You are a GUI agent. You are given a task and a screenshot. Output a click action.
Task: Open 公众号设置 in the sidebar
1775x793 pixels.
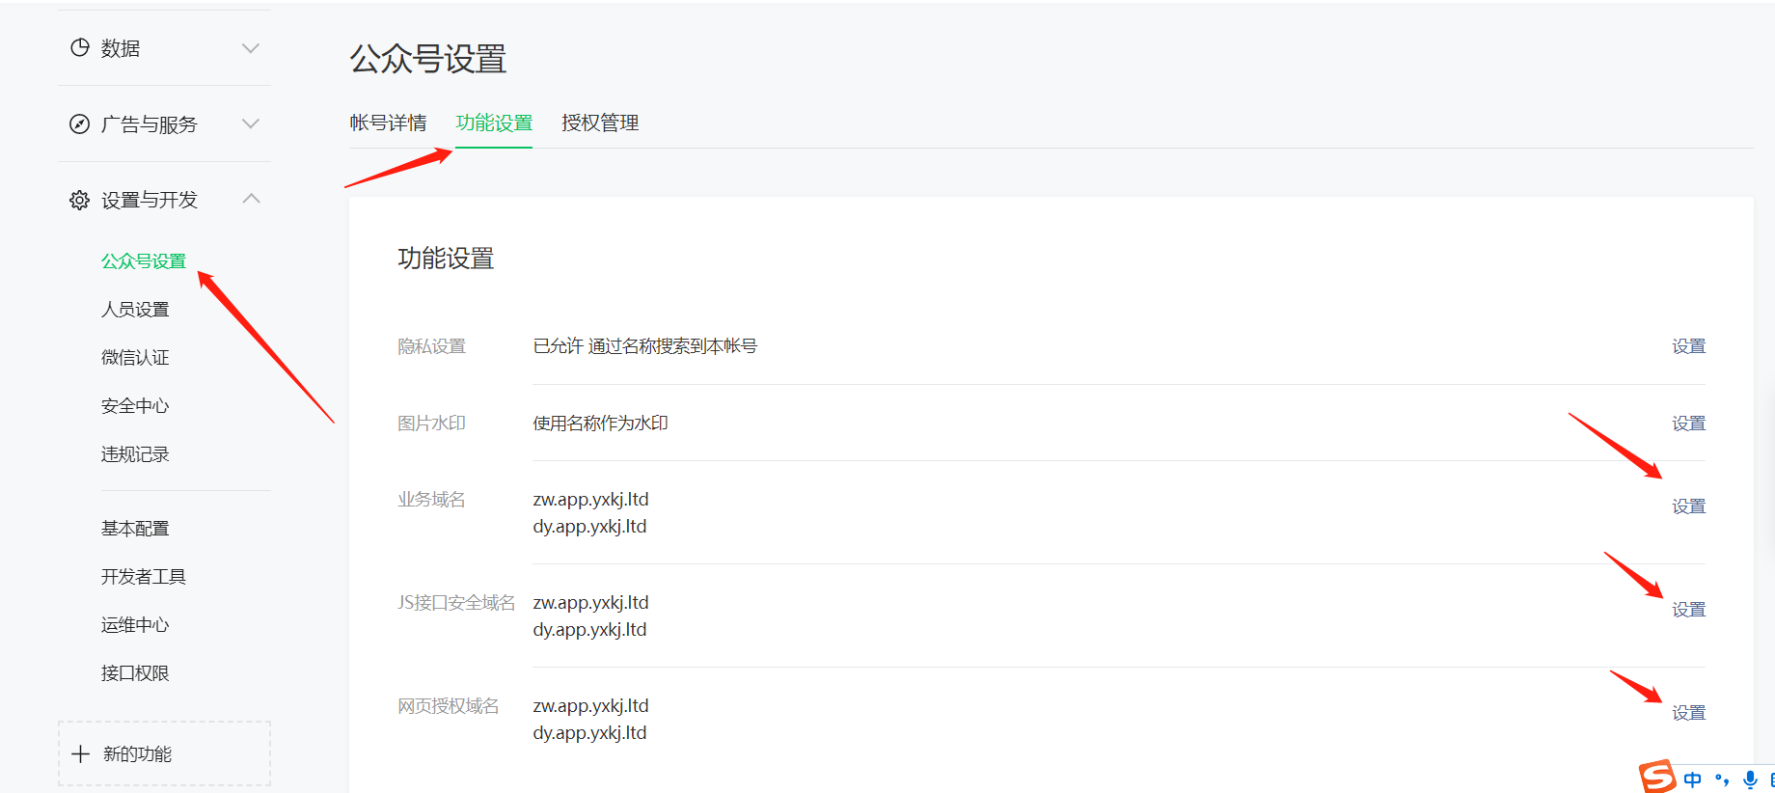(144, 260)
